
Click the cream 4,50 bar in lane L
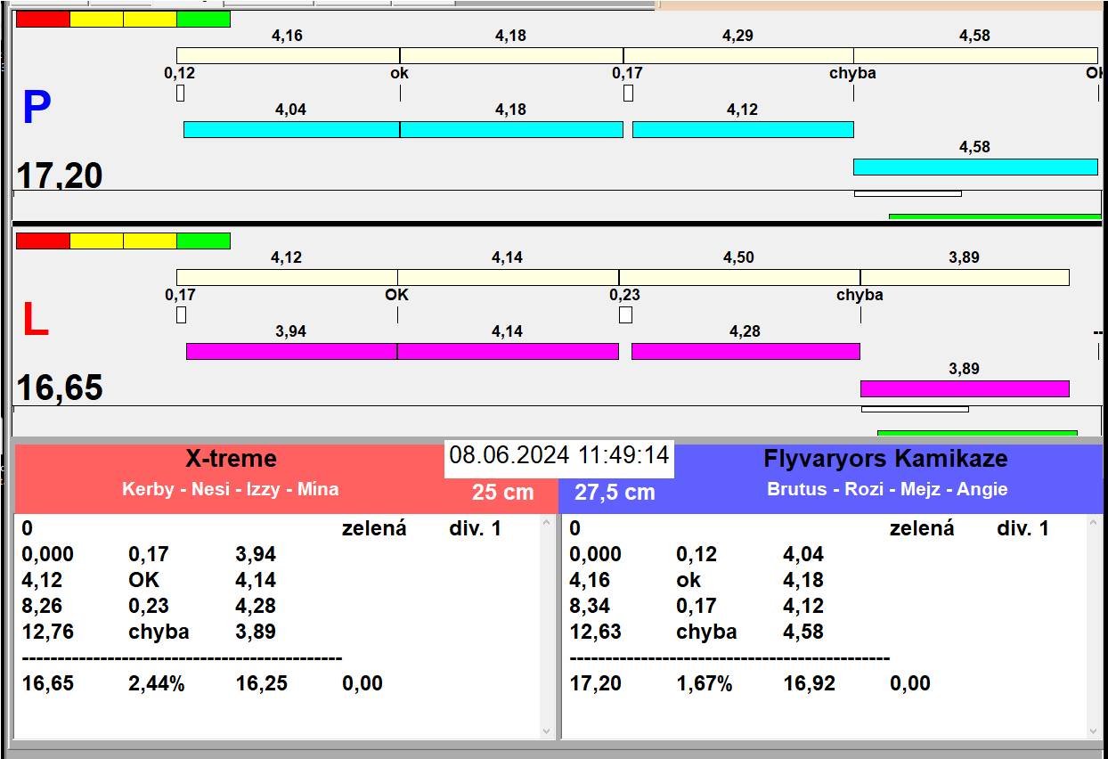pyautogui.click(x=739, y=277)
